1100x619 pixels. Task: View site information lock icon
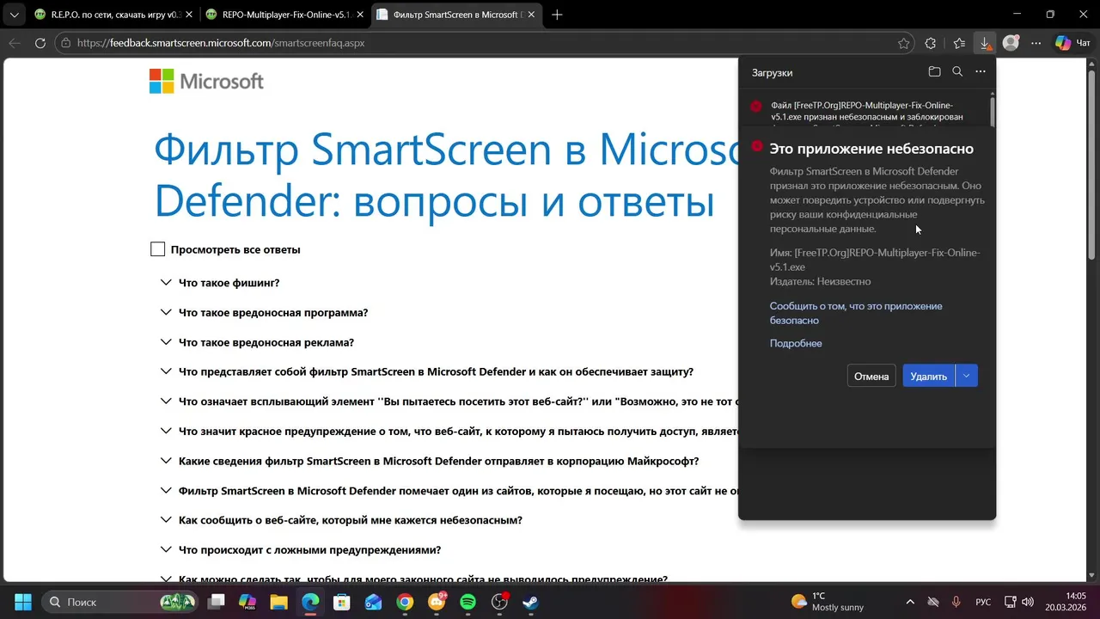pyautogui.click(x=66, y=43)
